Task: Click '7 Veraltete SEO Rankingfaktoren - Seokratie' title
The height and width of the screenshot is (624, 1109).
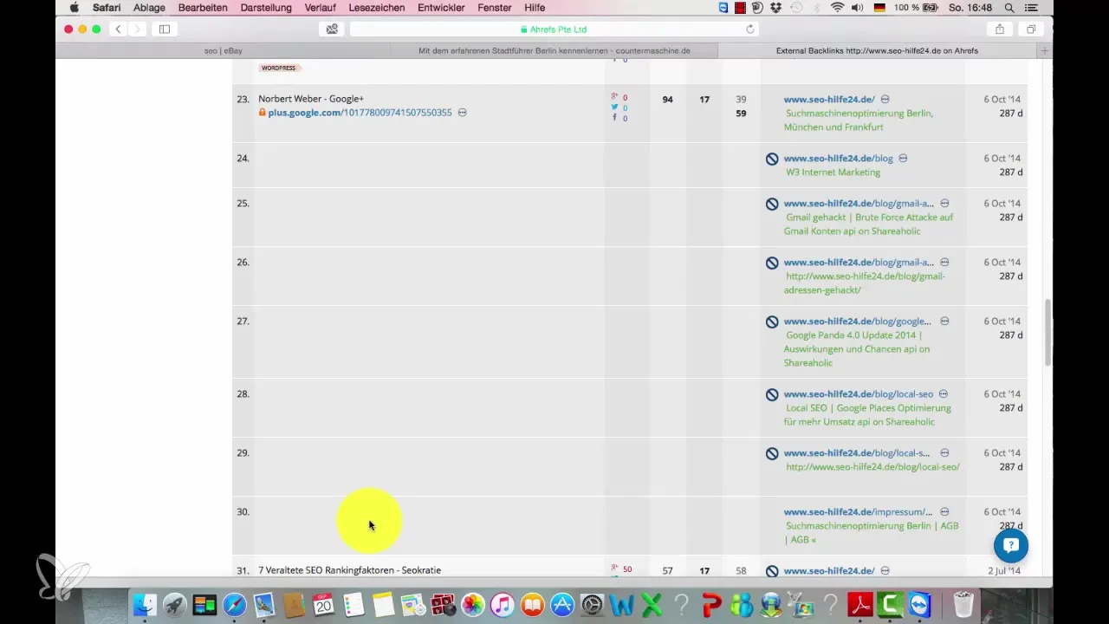Action: [x=349, y=570]
